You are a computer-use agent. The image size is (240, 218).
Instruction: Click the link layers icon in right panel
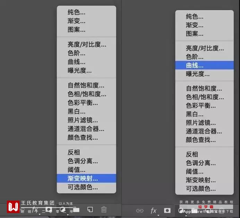click(x=139, y=211)
